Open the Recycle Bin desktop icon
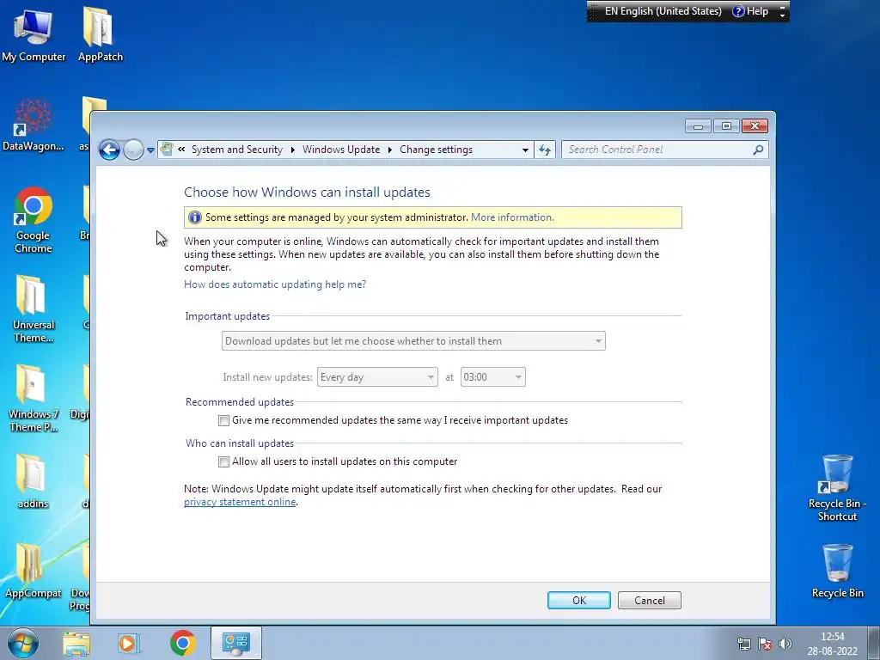Viewport: 880px width, 660px height. 837,571
